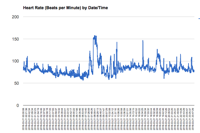
Task: Click the 200 horizontal gridline
Action: click(109, 17)
